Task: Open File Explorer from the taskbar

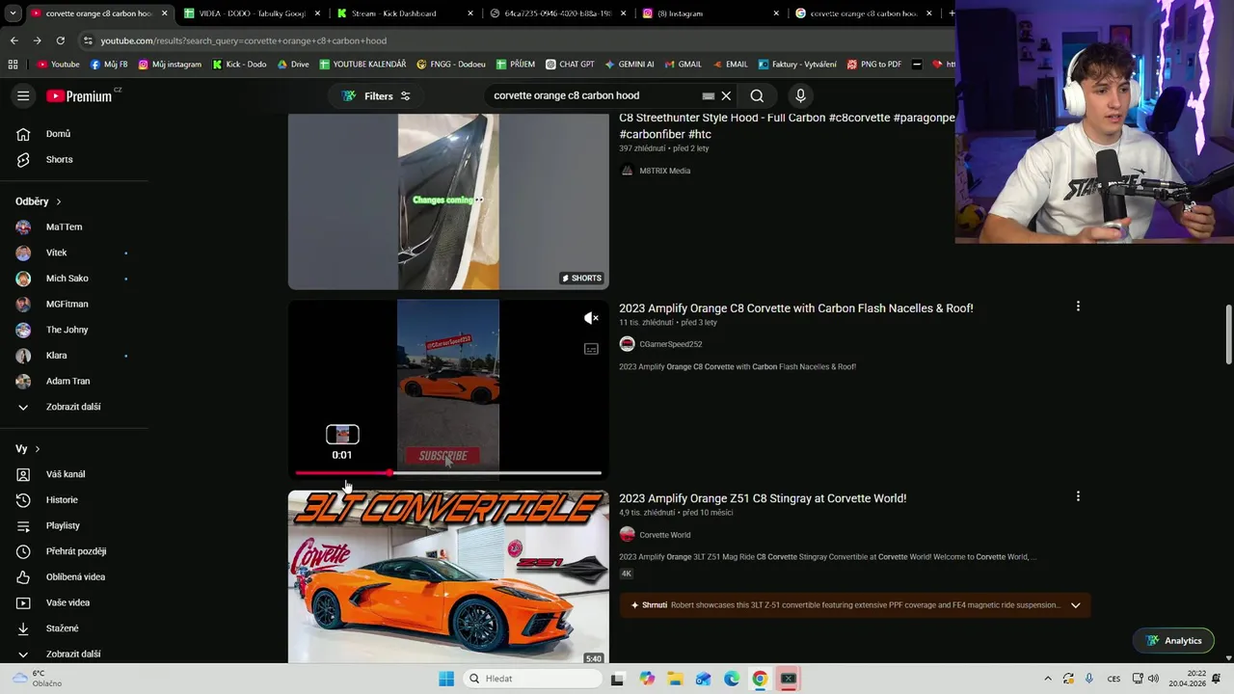Action: [x=675, y=679]
